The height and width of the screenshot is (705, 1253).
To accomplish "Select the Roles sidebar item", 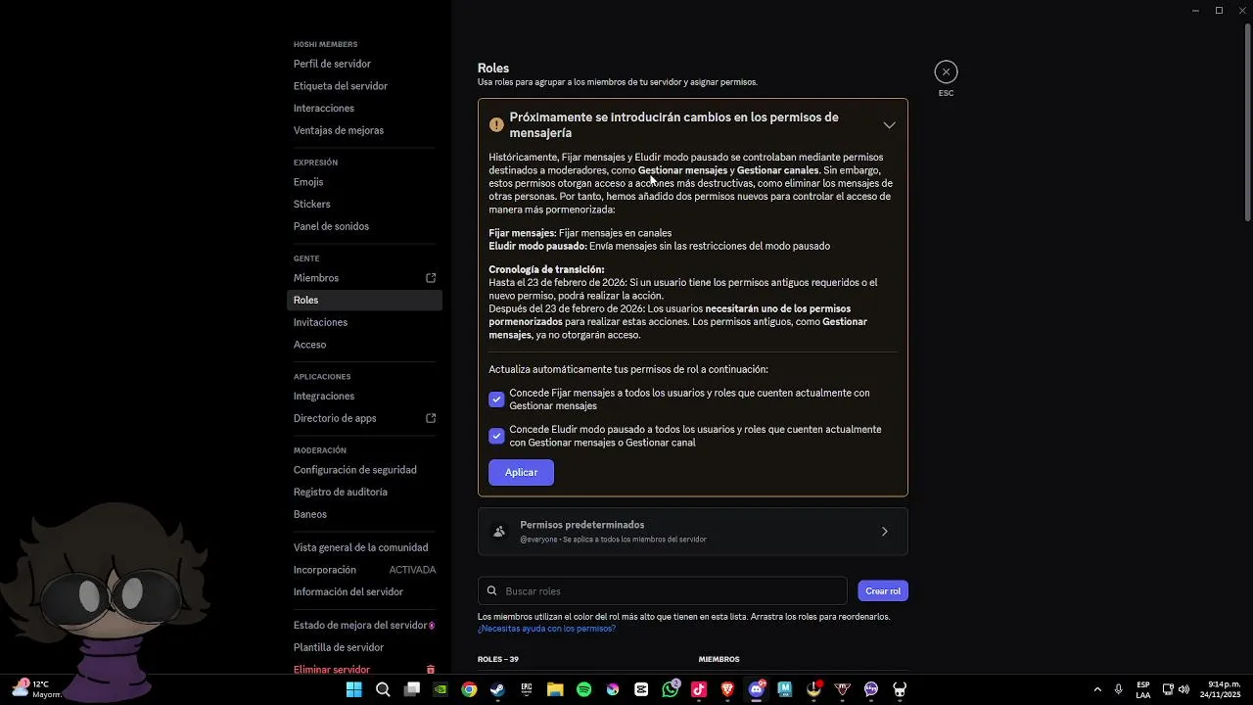I will [x=365, y=301].
